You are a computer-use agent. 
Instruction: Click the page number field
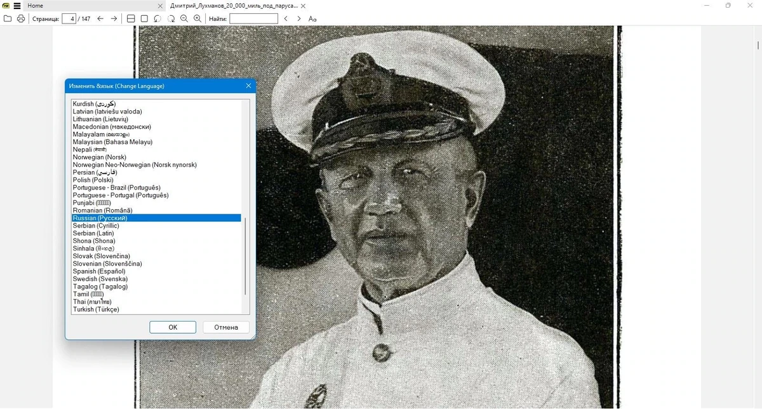pyautogui.click(x=69, y=19)
